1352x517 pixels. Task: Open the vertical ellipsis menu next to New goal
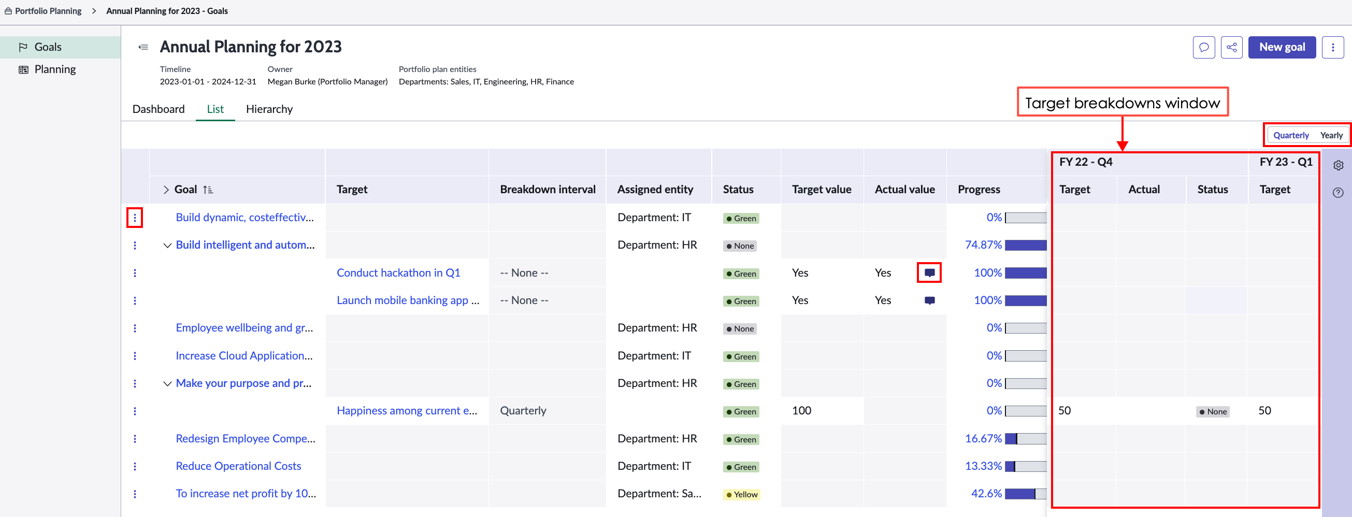click(x=1333, y=47)
